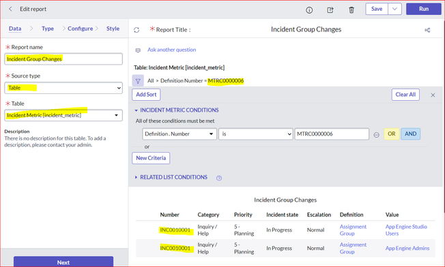The width and height of the screenshot is (445, 267).
Task: Open the Definition.Number field dropdown
Action: 180,134
